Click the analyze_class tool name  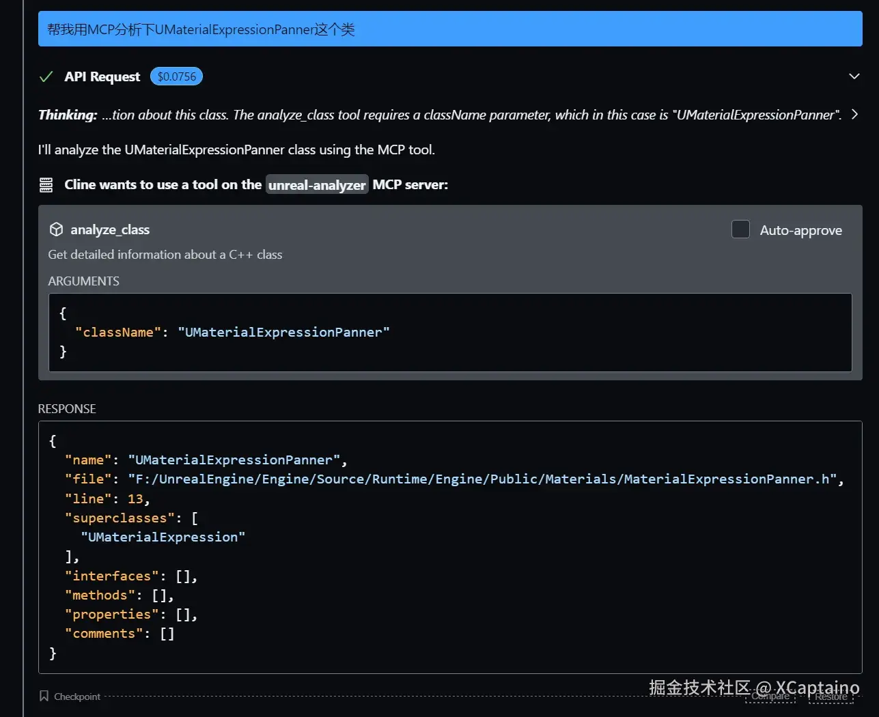(x=110, y=230)
